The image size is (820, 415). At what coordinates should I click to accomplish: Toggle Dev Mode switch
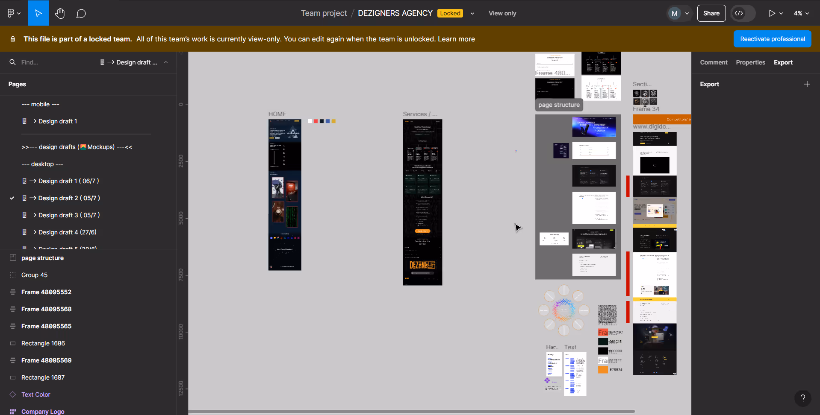[743, 13]
